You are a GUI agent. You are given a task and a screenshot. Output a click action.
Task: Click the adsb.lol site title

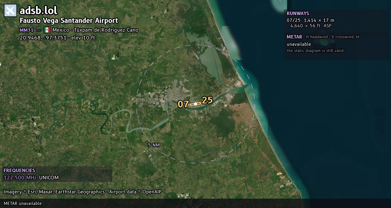[x=39, y=10]
